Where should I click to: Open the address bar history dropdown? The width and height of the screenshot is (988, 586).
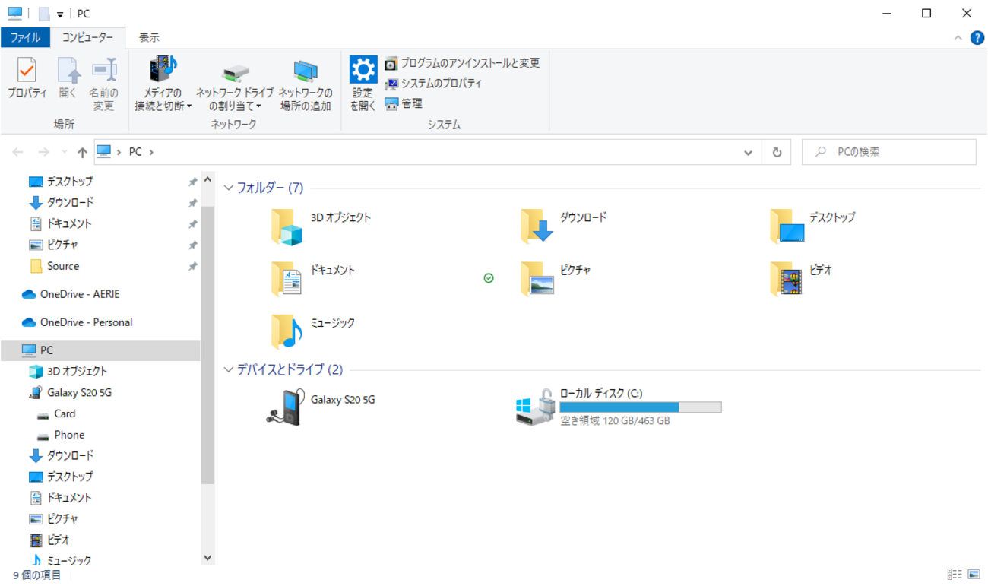point(749,152)
